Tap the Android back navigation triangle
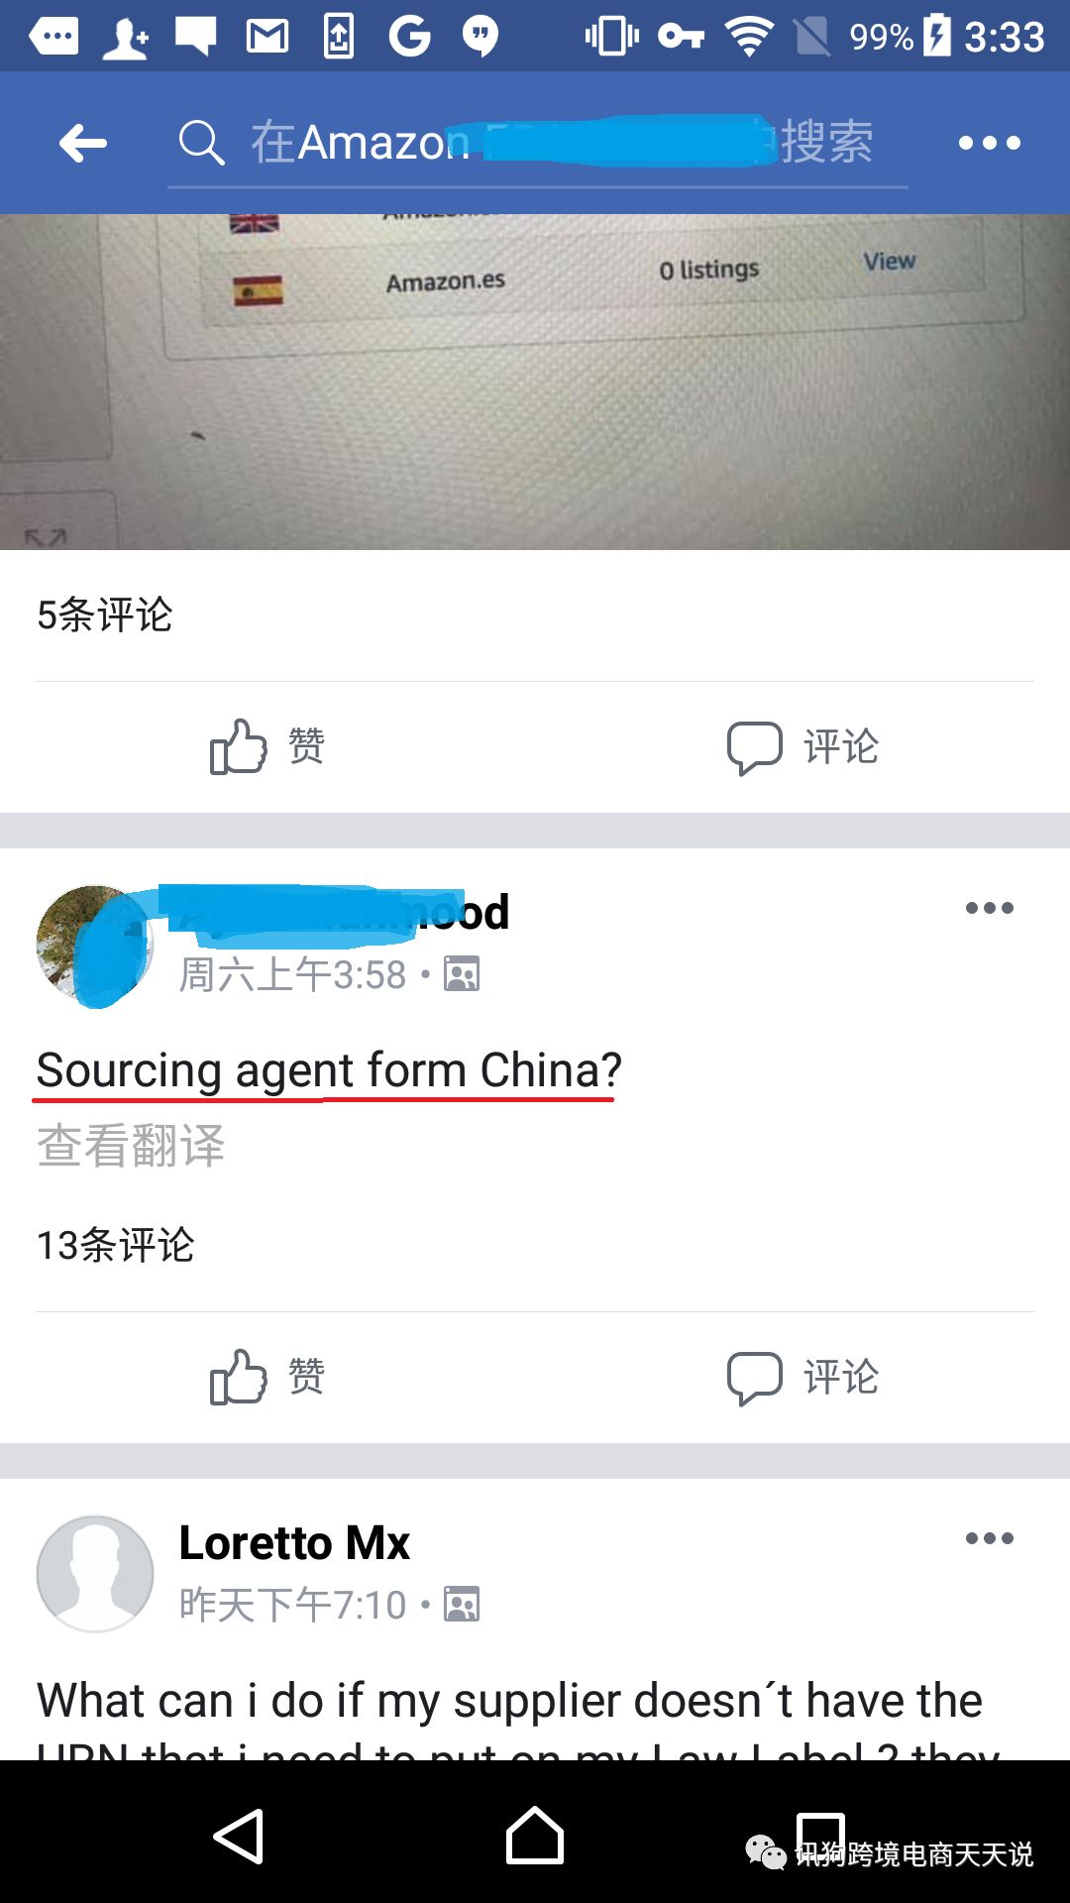This screenshot has height=1903, width=1070. [239, 1836]
